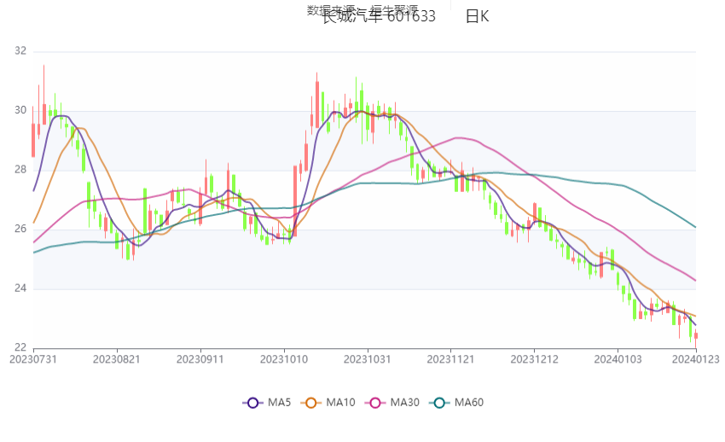Click the 20230731 date label
Screen dimensions: 725x442
coord(33,359)
